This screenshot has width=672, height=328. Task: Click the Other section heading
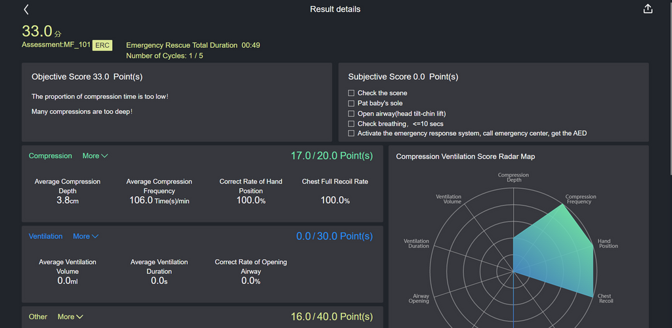[x=38, y=317]
